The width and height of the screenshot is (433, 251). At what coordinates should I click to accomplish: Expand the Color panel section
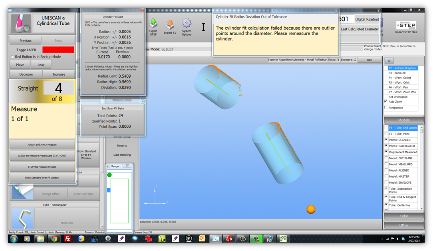[x=403, y=216]
